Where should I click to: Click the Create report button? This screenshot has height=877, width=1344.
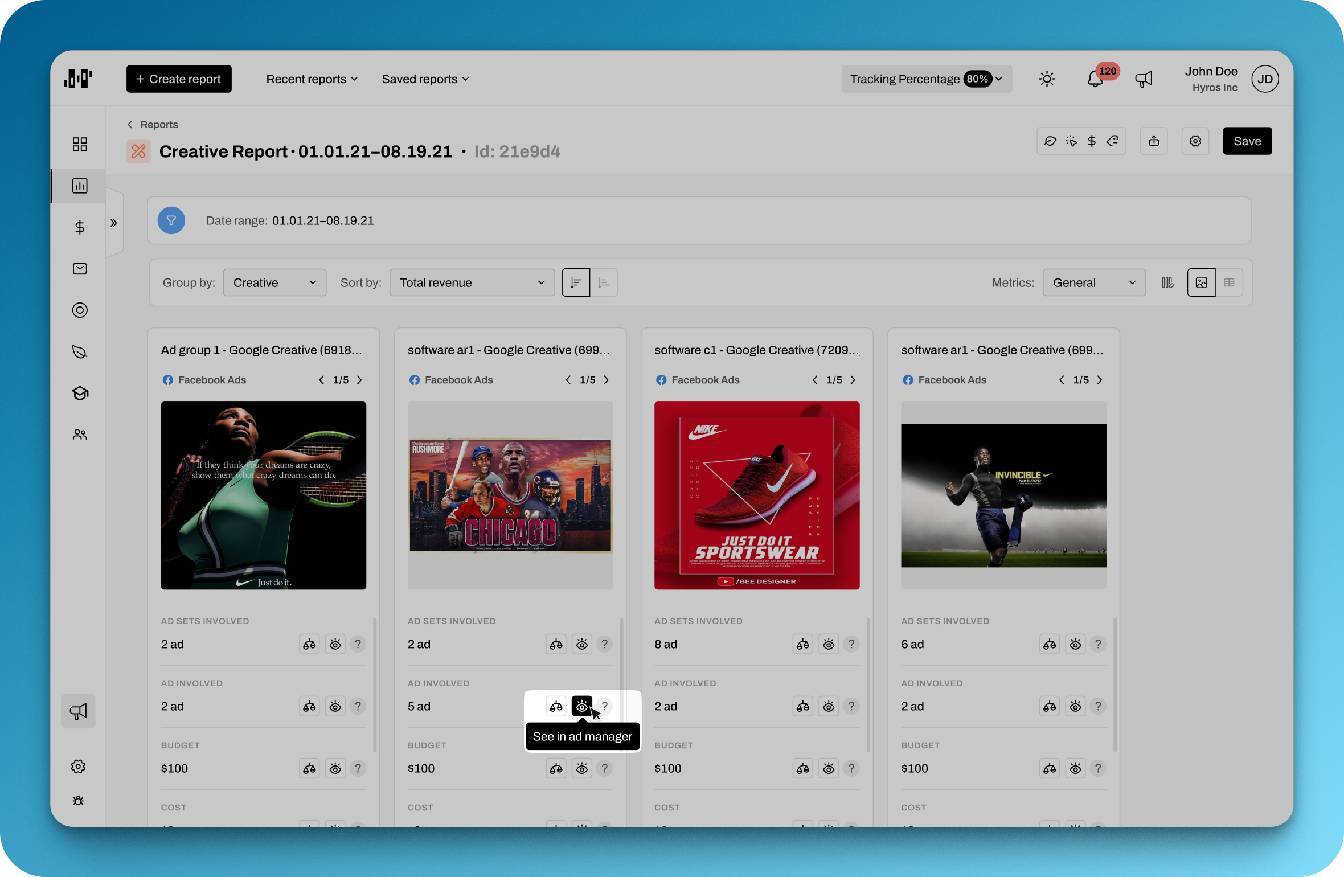coord(179,79)
